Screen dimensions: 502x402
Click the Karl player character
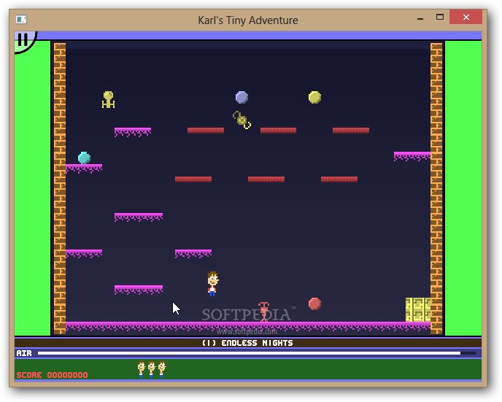[212, 284]
